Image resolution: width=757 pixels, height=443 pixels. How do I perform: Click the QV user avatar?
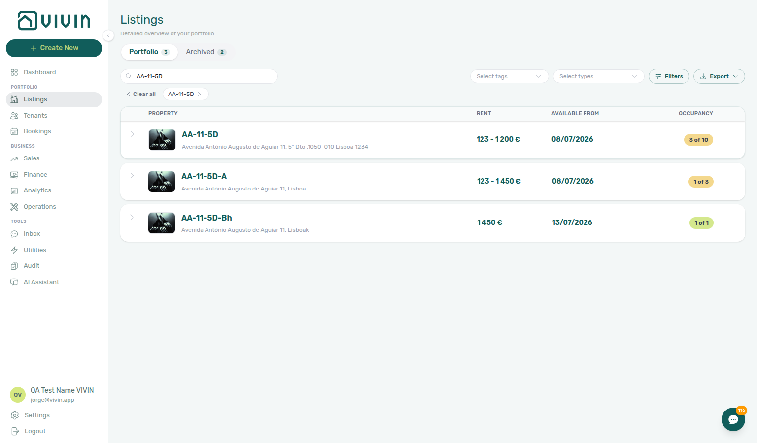pyautogui.click(x=18, y=395)
